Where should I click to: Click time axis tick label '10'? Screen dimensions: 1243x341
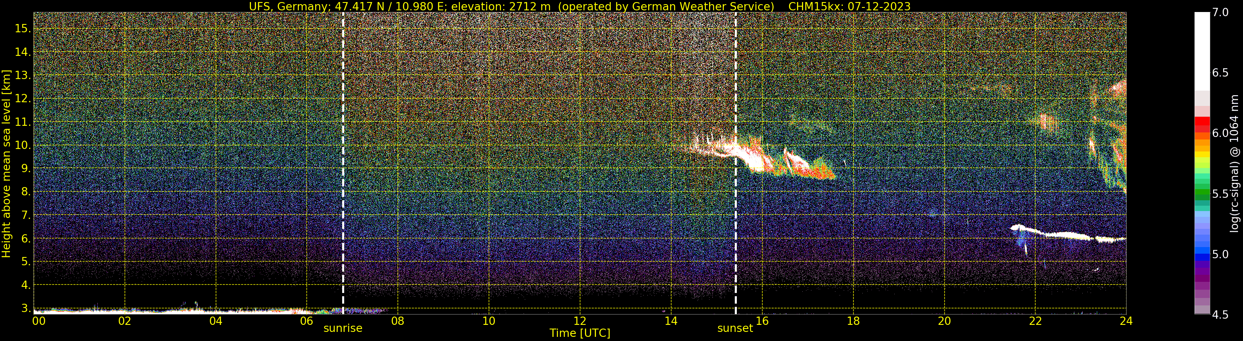[x=489, y=321]
